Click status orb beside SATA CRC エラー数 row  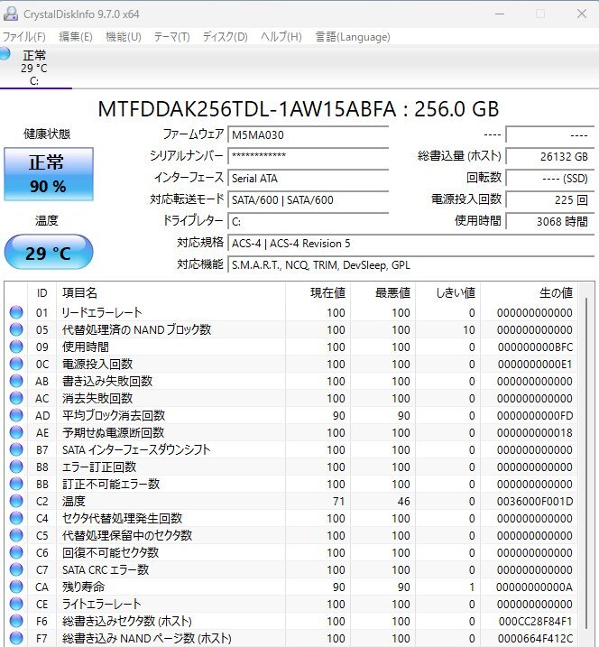16,569
